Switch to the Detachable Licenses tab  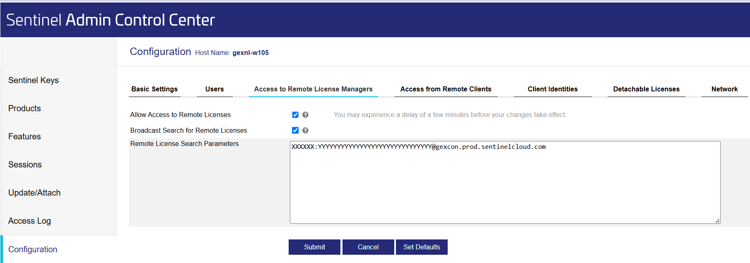click(x=646, y=89)
